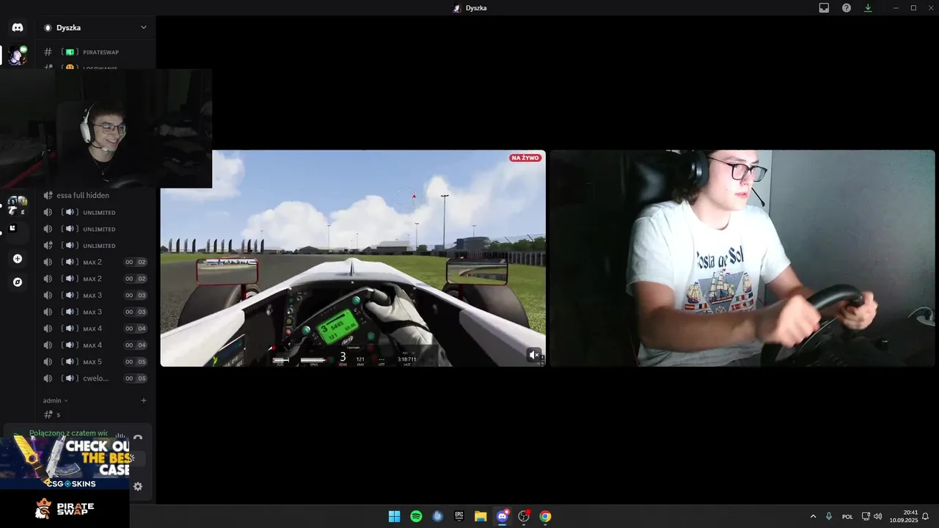Open the notification bell in the tray
The height and width of the screenshot is (528, 939).
pos(926,516)
